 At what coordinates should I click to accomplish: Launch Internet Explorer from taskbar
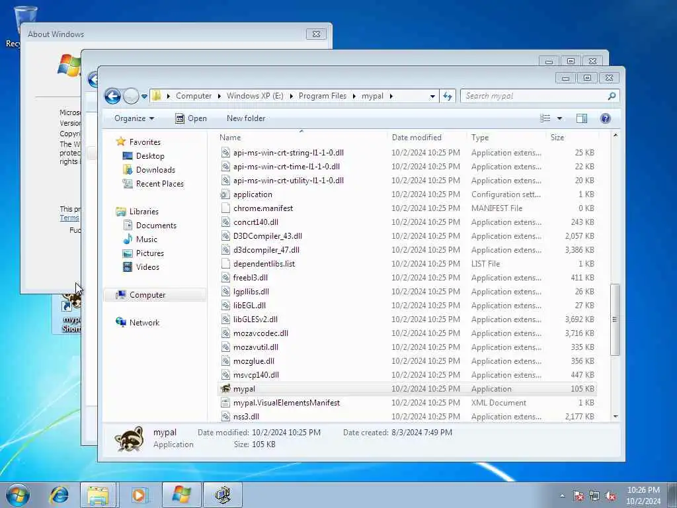tap(59, 495)
